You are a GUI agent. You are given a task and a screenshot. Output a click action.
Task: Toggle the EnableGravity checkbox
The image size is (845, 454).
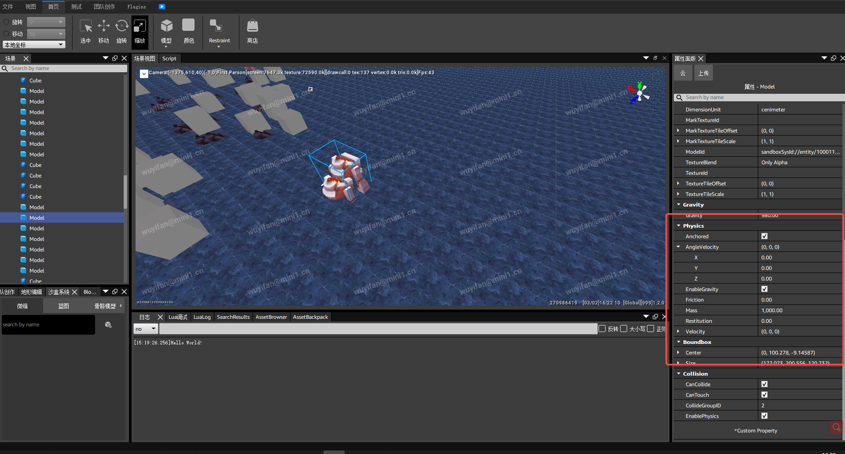pos(764,289)
